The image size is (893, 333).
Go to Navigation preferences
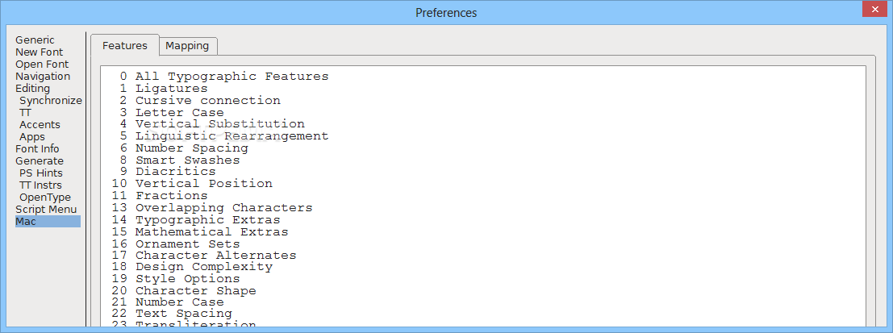(43, 77)
